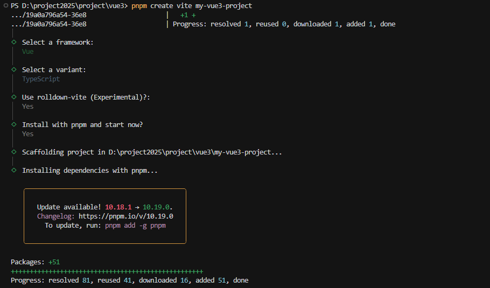Image resolution: width=490 pixels, height=288 pixels.
Task: Click the Changelog URL https://pnpm.io/v/10.19.0
Action: (126, 216)
